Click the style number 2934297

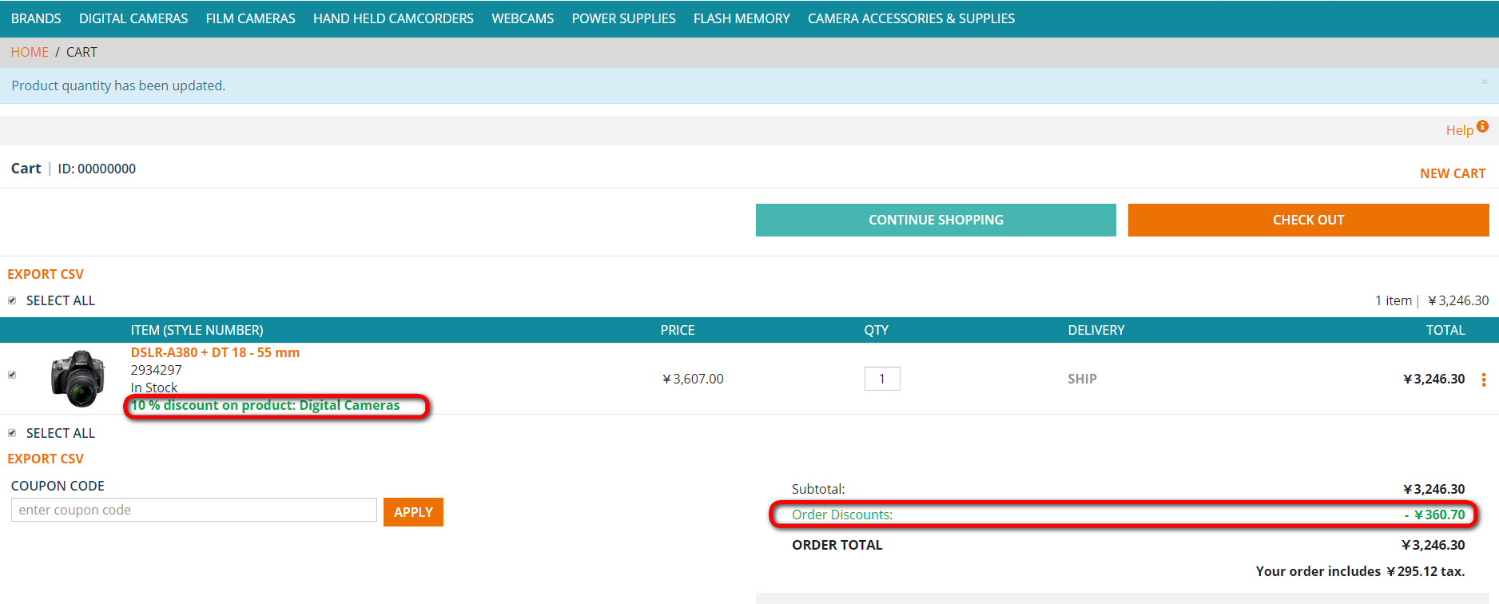(156, 370)
